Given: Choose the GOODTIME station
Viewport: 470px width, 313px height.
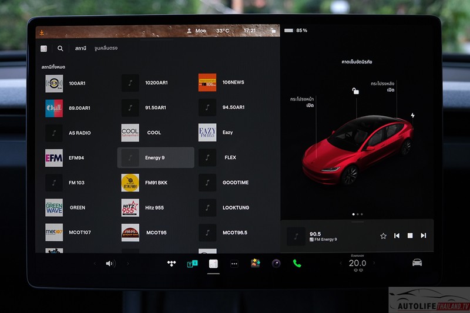Looking at the screenshot, I should click(233, 183).
